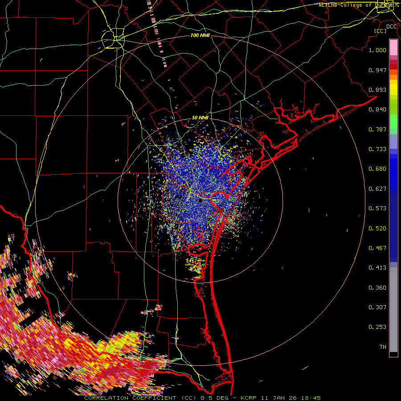Click the 0.627 scale value

point(377,189)
